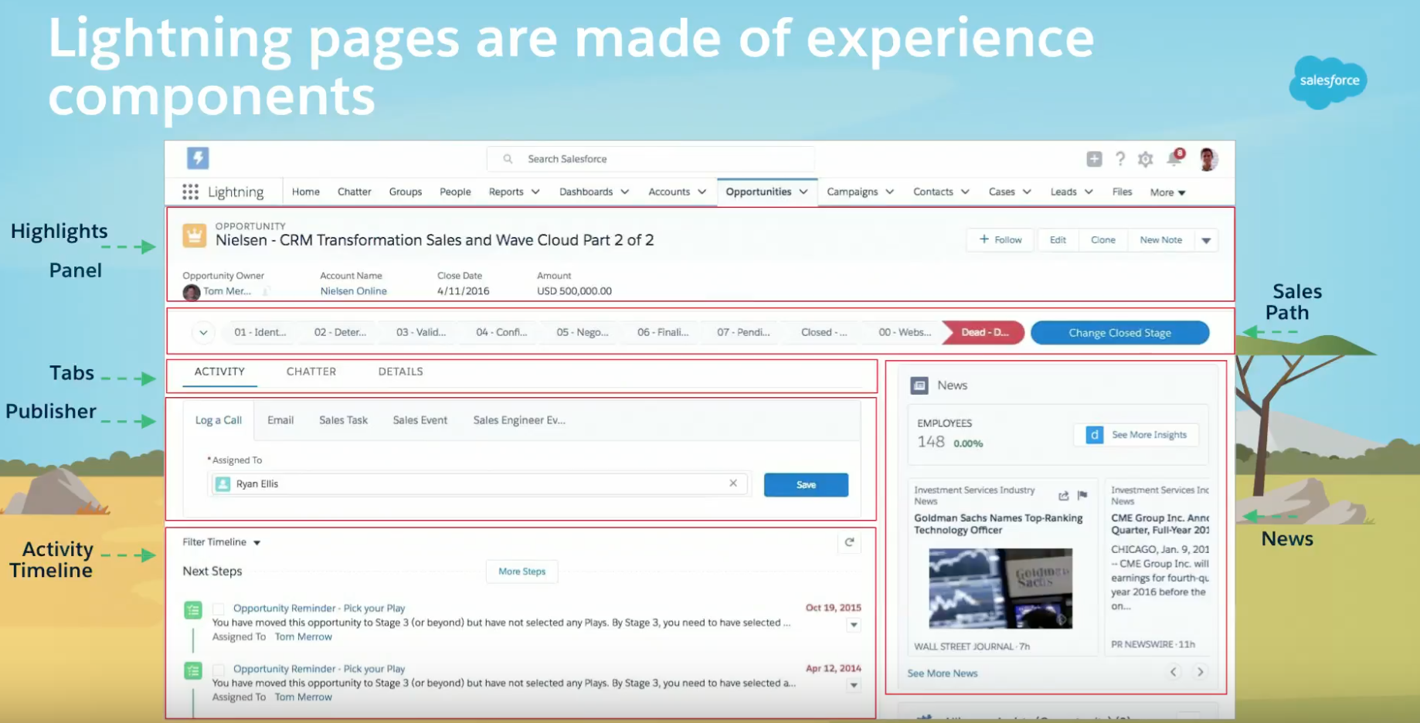Image resolution: width=1420 pixels, height=723 pixels.
Task: Open the Groups nav item
Action: click(x=406, y=192)
